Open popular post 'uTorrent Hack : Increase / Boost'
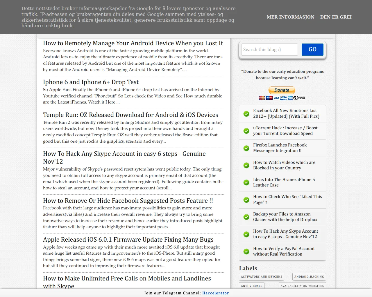372x297 pixels. tap(285, 131)
